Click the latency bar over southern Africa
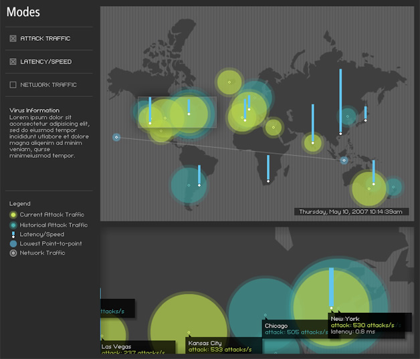Screen dimensions: 420x359 pos(268,168)
